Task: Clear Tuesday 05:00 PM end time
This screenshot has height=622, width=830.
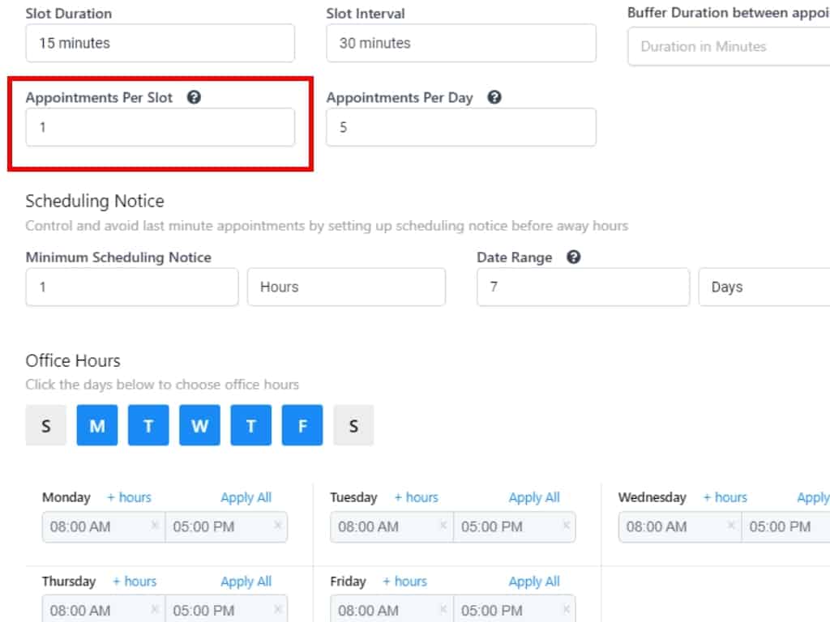Action: (x=565, y=526)
